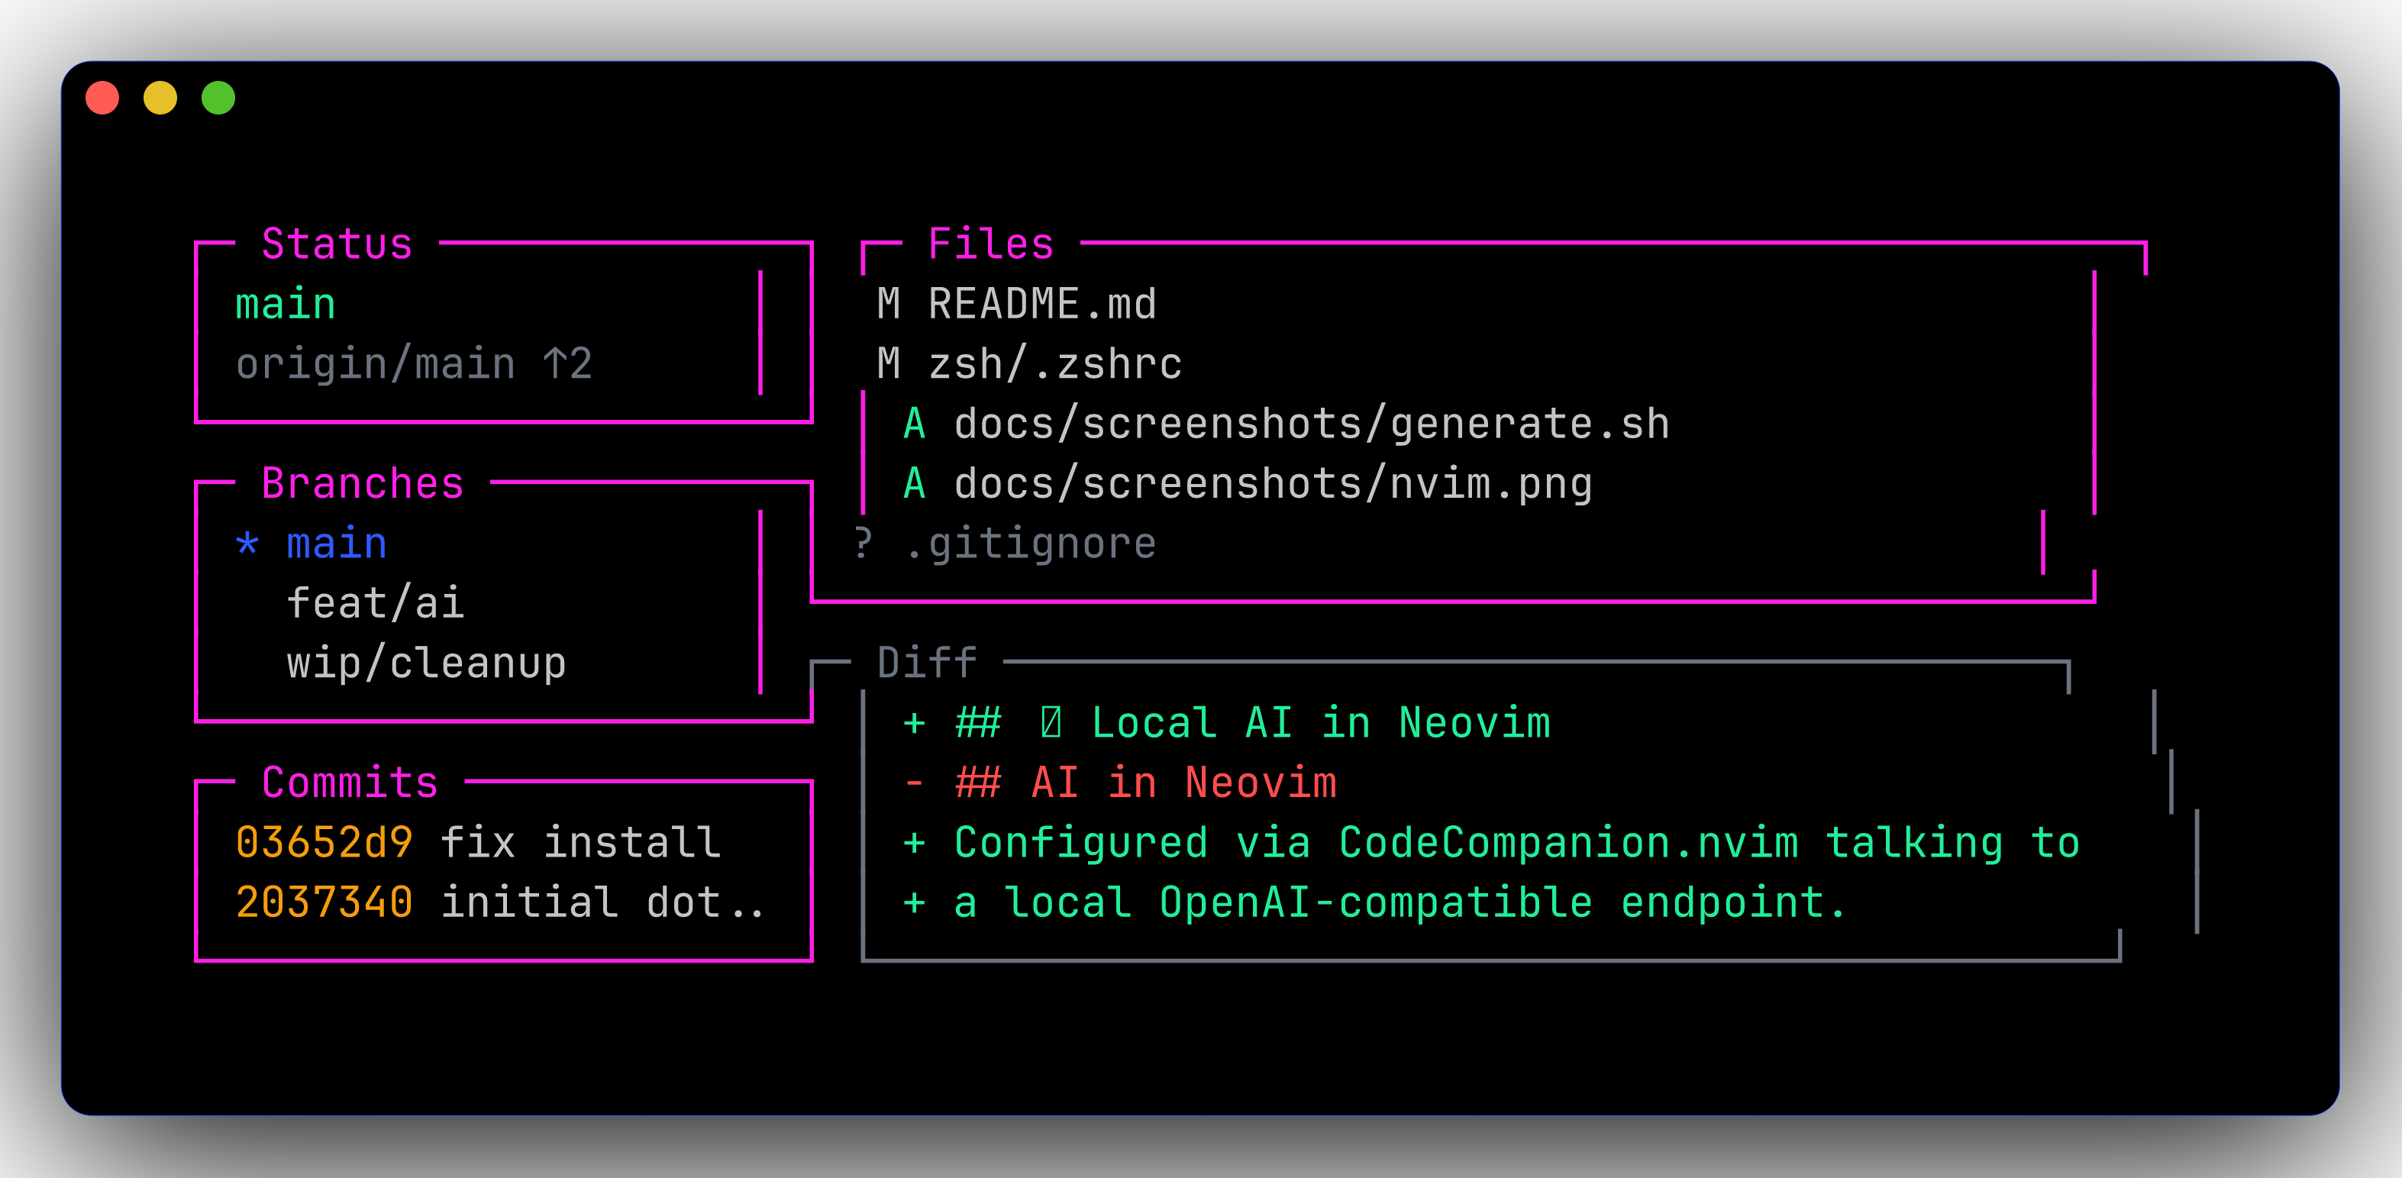Click the Status panel scrollbar
2402x1178 pixels.
coord(761,333)
